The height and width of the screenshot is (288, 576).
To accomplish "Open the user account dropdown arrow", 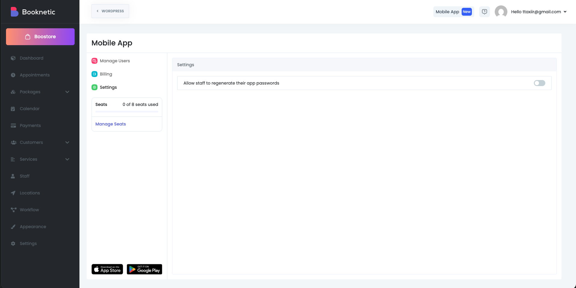I will pos(565,12).
